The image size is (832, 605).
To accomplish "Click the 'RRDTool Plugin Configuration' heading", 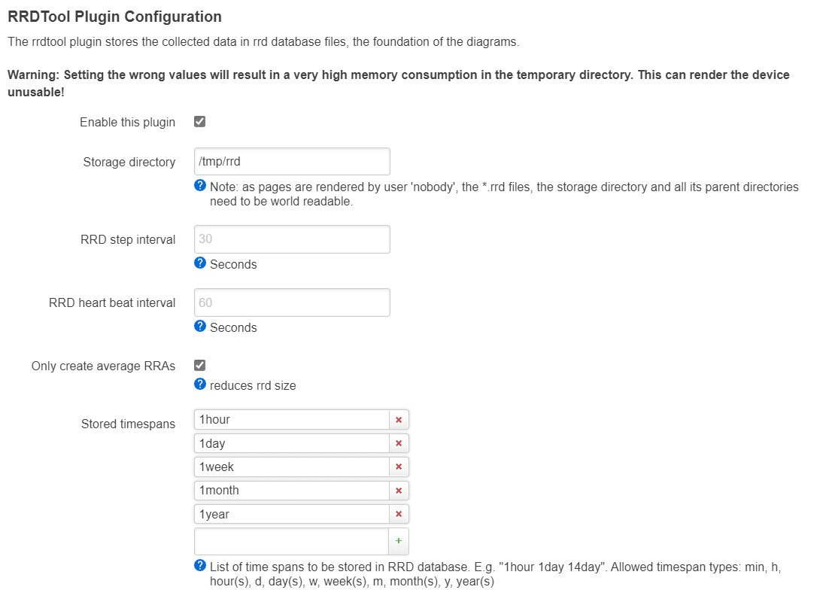I will (114, 17).
